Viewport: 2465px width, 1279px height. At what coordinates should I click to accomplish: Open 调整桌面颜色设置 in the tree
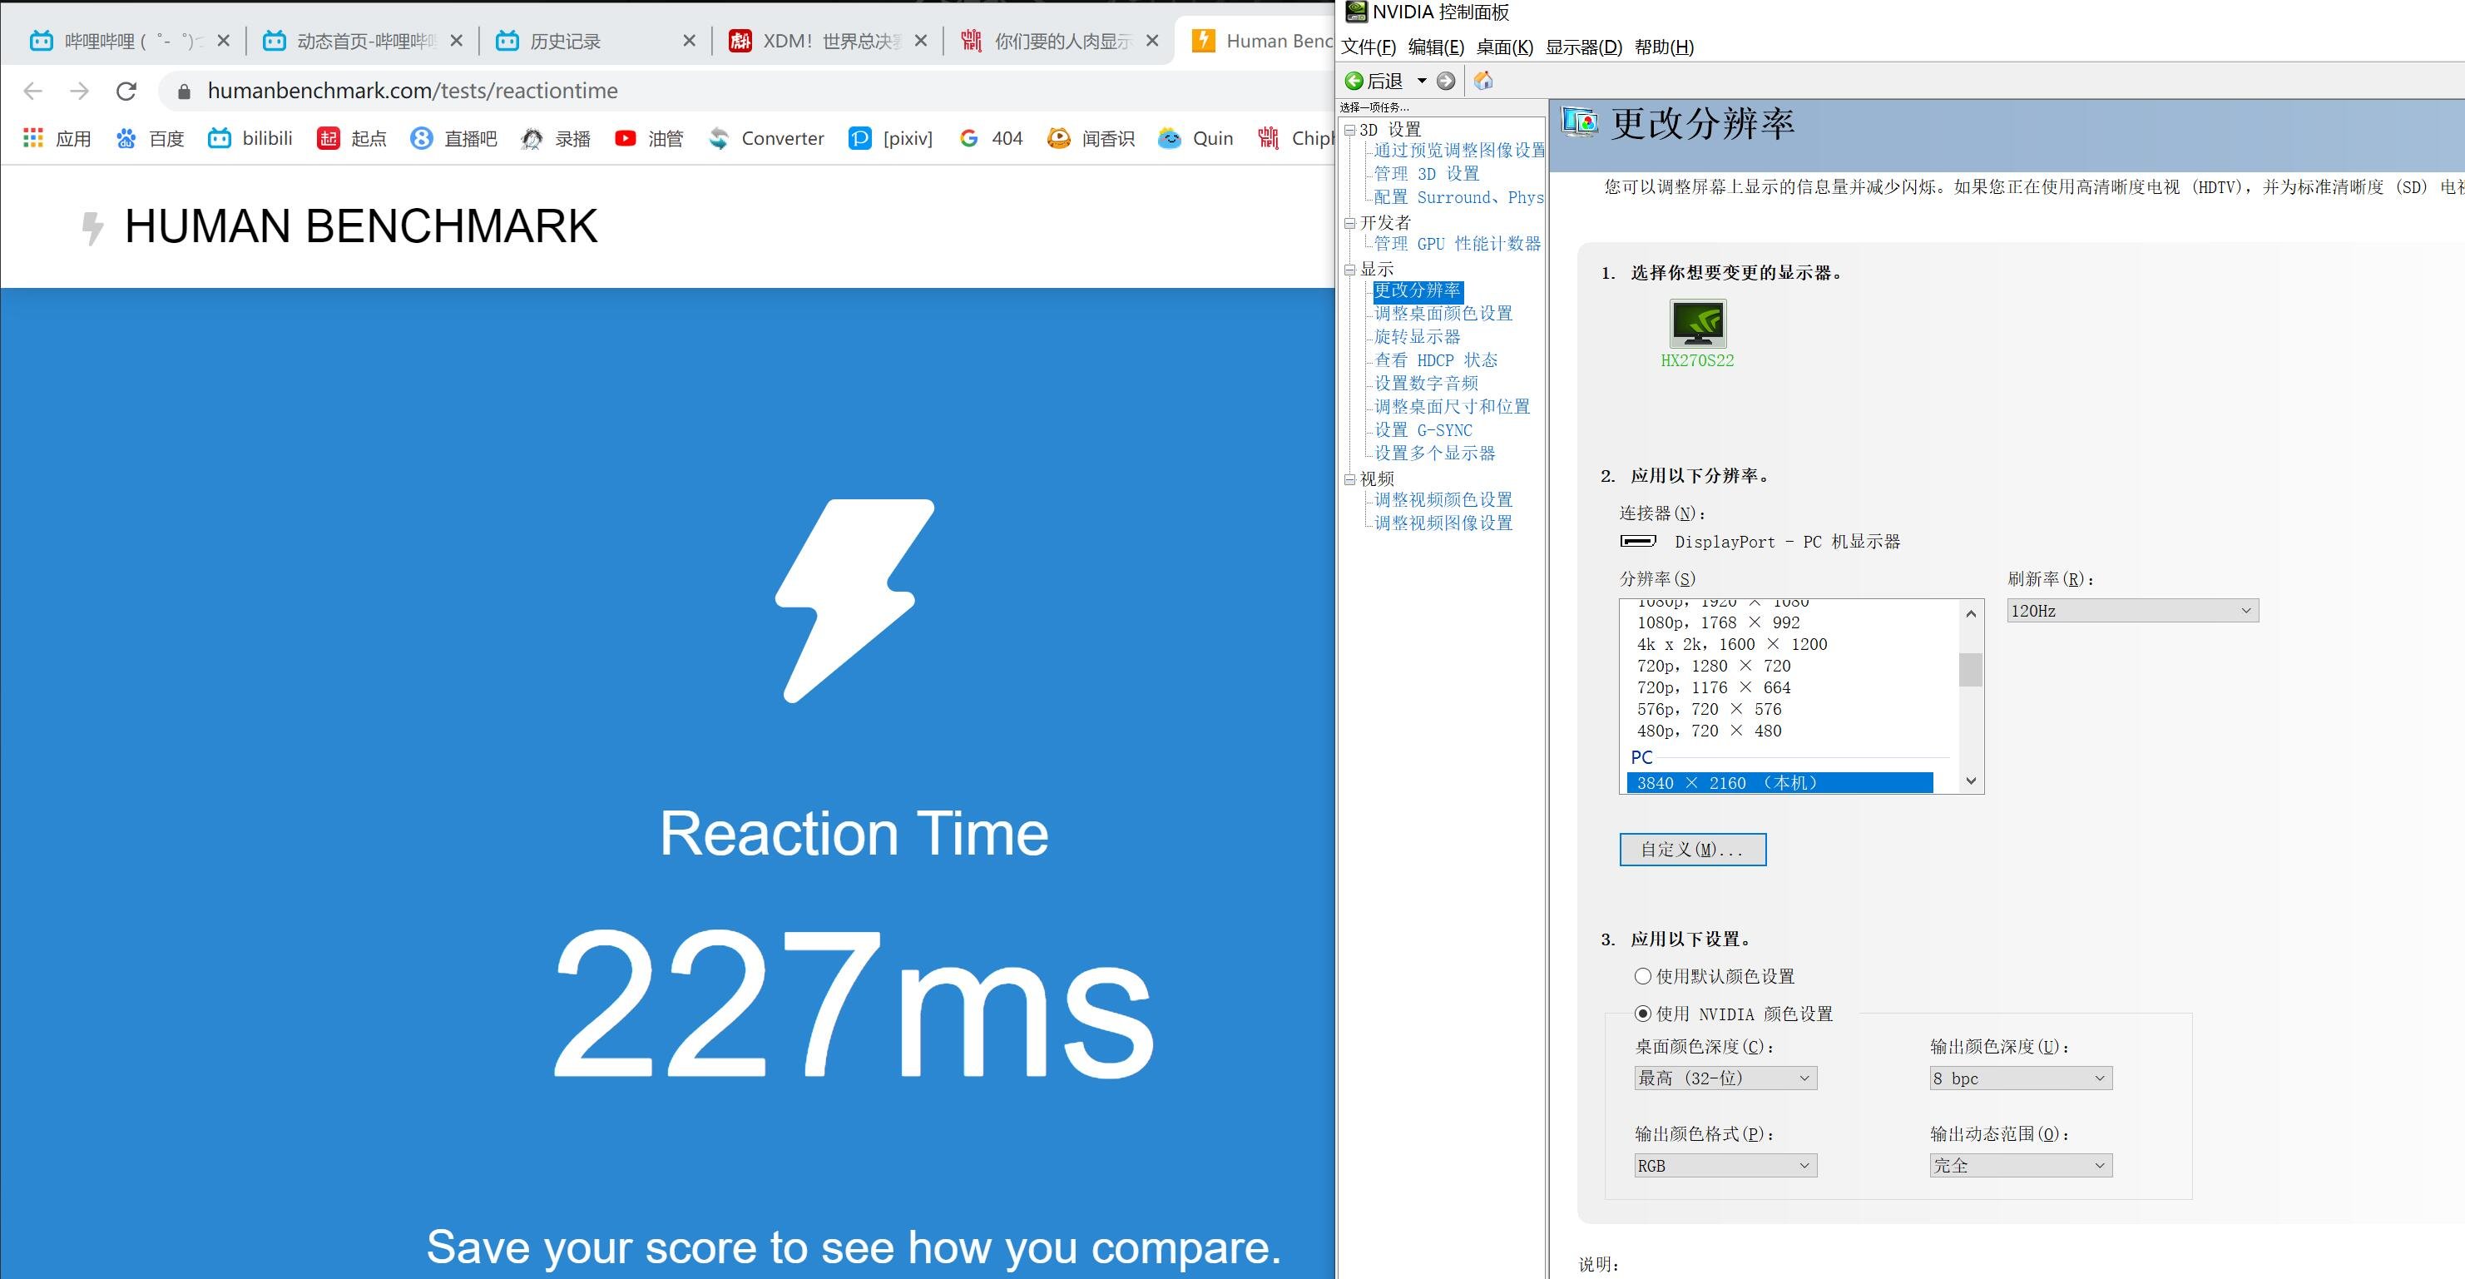click(1443, 313)
